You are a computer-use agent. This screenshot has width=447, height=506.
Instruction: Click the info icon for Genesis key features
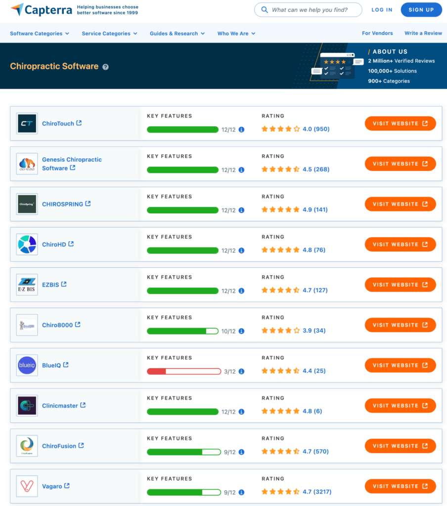pos(241,170)
